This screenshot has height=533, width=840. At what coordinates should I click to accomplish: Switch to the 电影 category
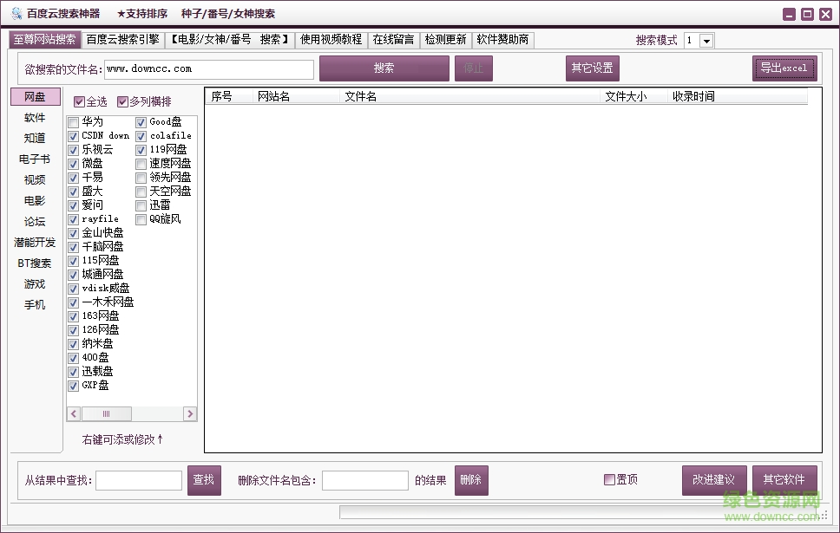(34, 200)
